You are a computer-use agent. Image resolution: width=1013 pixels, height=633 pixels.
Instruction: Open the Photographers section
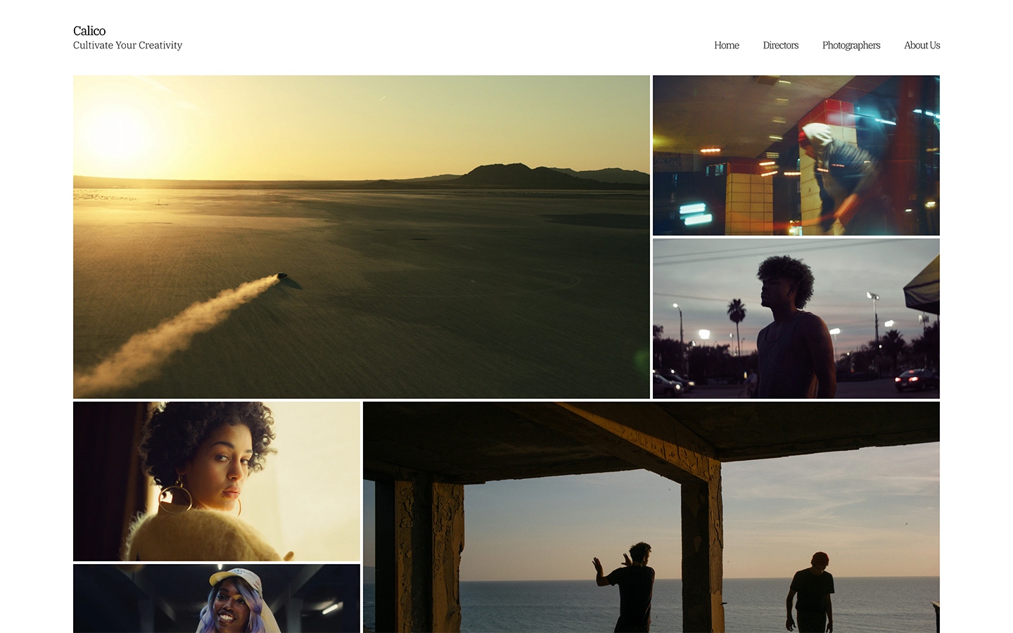(851, 45)
